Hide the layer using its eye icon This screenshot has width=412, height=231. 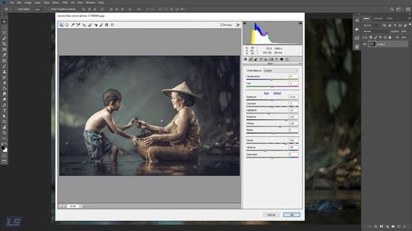pyautogui.click(x=365, y=44)
